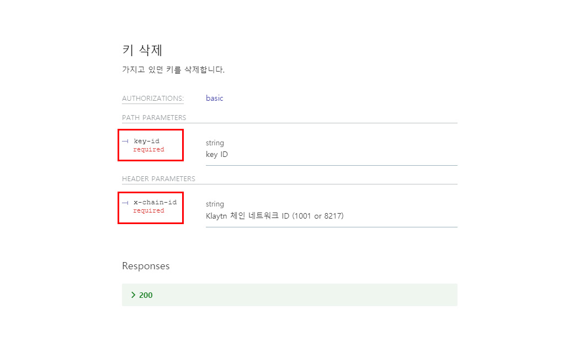Select the required label under key-id

[148, 149]
